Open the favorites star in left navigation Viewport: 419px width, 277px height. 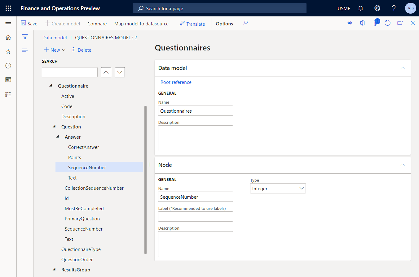(8, 51)
